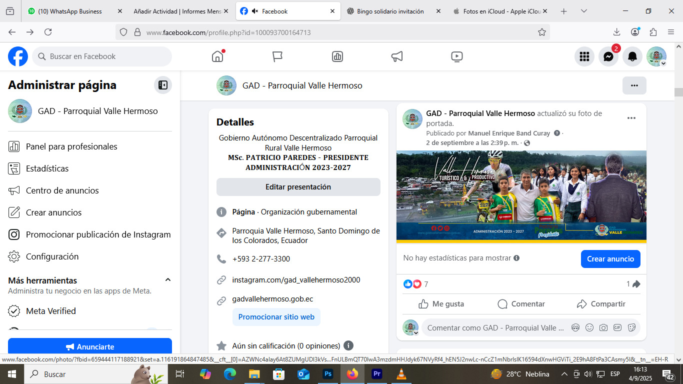Image resolution: width=683 pixels, height=384 pixels.
Task: Open Messenger chat icon
Action: (608, 56)
